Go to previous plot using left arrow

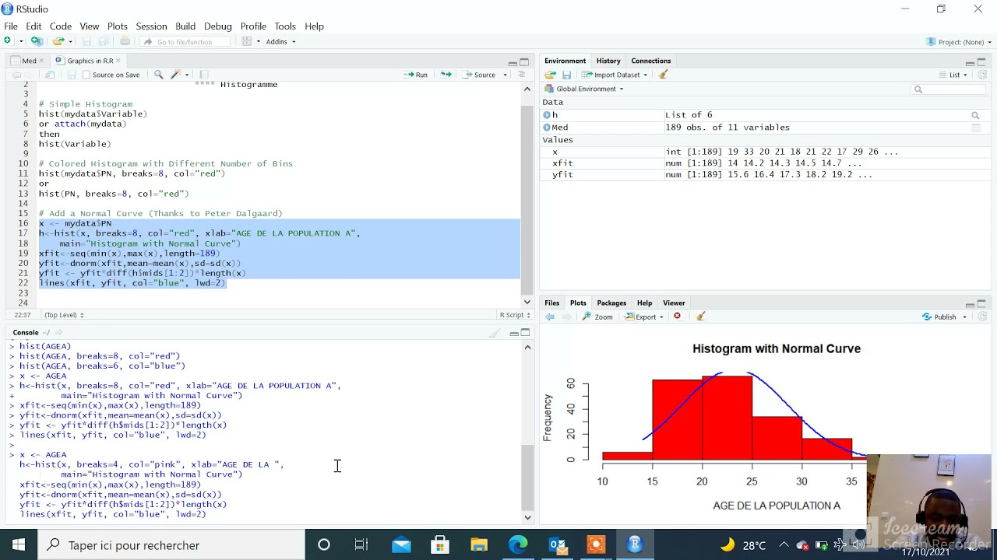coord(550,317)
